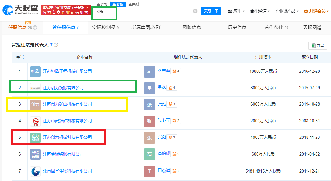The image size is (331, 181).
Task: Click the TianYanCha logo
Action: pyautogui.click(x=20, y=10)
